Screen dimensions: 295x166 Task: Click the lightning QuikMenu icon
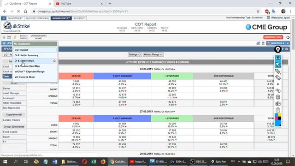pyautogui.click(x=15, y=37)
